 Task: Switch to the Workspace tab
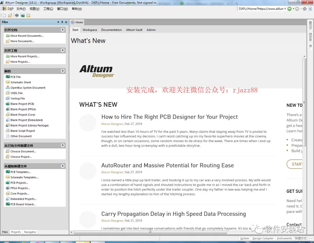click(x=90, y=30)
